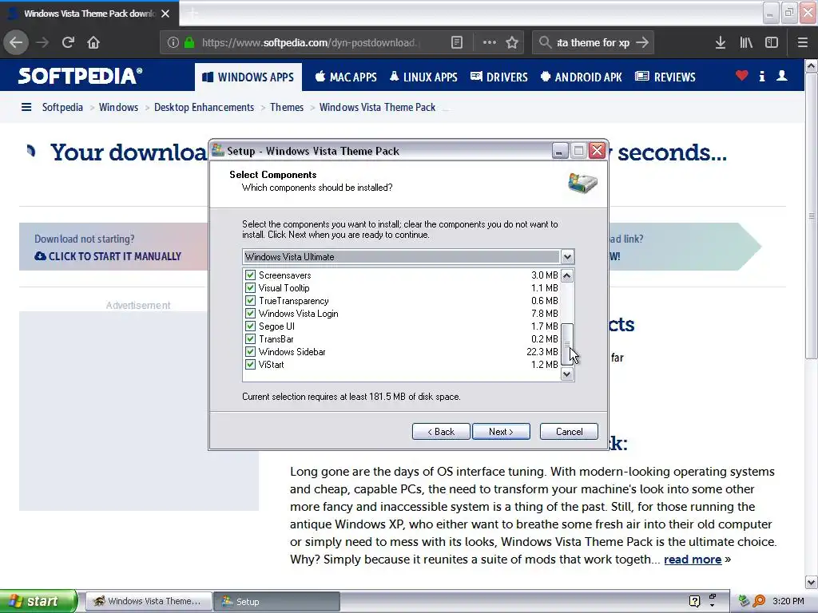Reload the page with refresh icon
This screenshot has width=818, height=613.
point(68,42)
